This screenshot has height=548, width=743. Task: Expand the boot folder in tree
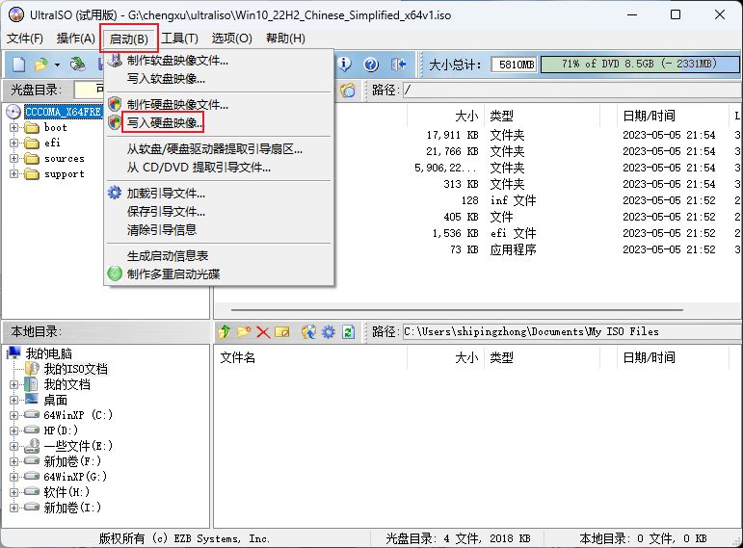[x=14, y=127]
